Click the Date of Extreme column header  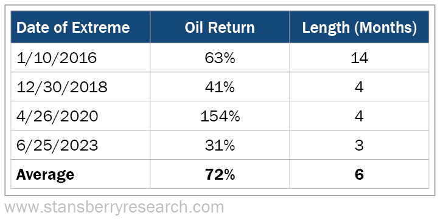pos(73,27)
